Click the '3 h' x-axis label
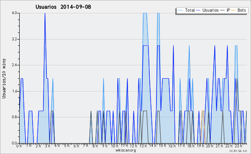This screenshot has width=251, height=154. coord(47,146)
